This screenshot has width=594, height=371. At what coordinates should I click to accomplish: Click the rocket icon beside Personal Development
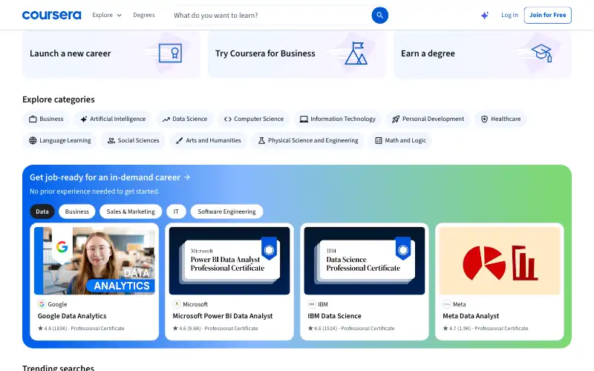pos(396,119)
